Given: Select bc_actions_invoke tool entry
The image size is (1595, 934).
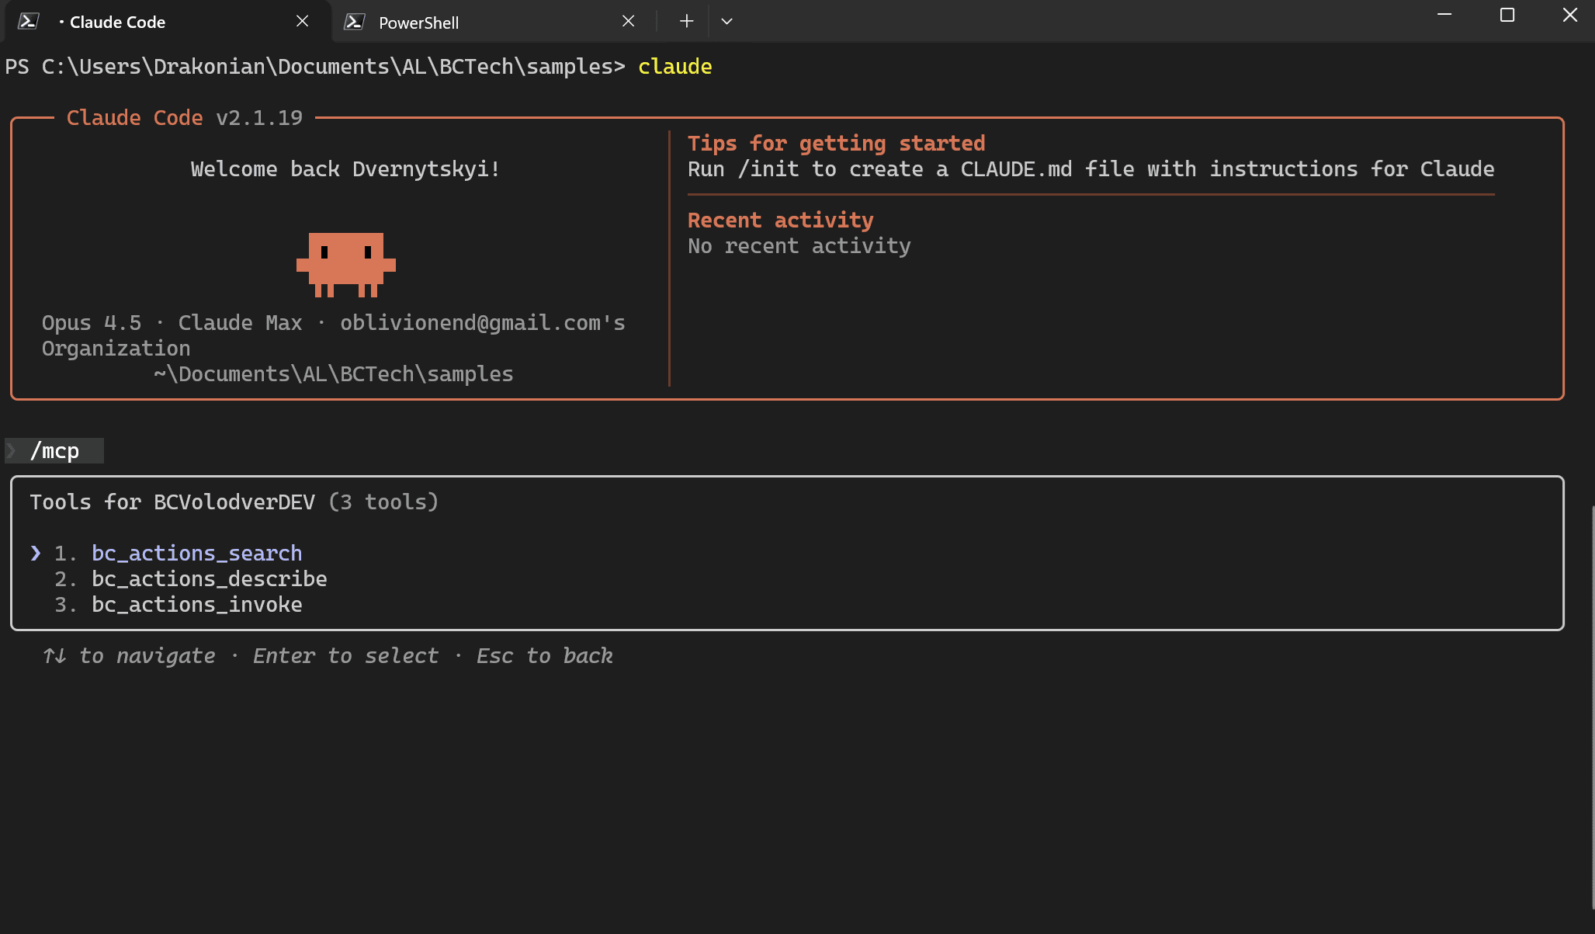Looking at the screenshot, I should click(196, 604).
